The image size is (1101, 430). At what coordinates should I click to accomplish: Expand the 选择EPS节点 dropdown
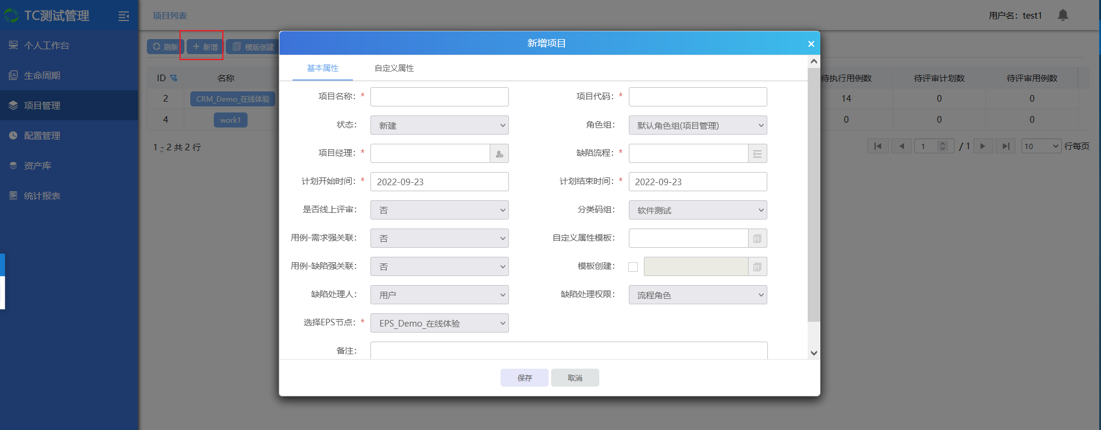tap(439, 324)
